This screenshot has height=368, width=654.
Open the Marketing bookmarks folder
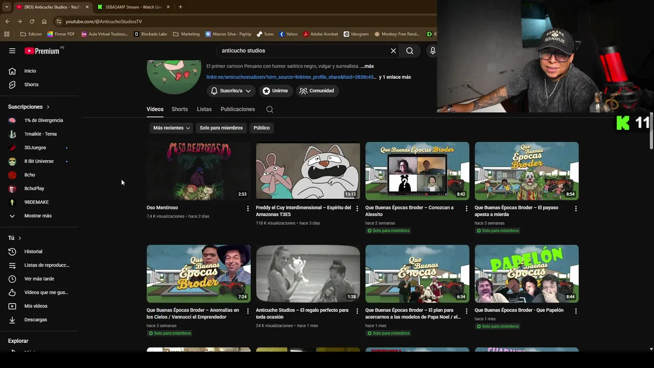pyautogui.click(x=186, y=34)
